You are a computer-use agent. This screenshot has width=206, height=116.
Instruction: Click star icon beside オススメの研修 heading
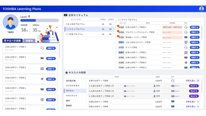point(67,72)
